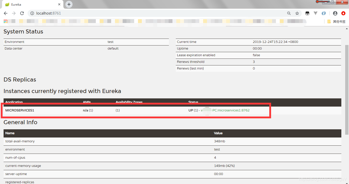Open the blue circular extension icon
The width and height of the screenshot is (349, 184).
pyautogui.click(x=324, y=13)
